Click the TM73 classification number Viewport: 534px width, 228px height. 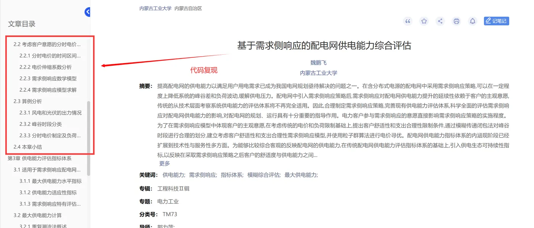[170, 214]
